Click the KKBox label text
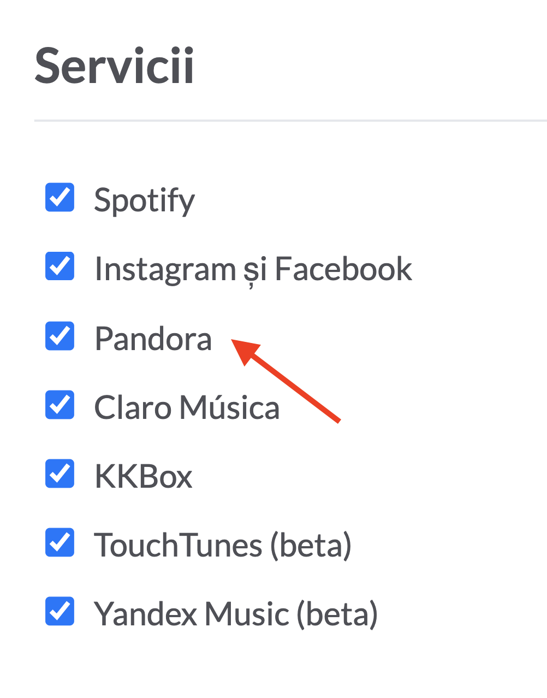The height and width of the screenshot is (698, 547). (x=144, y=476)
